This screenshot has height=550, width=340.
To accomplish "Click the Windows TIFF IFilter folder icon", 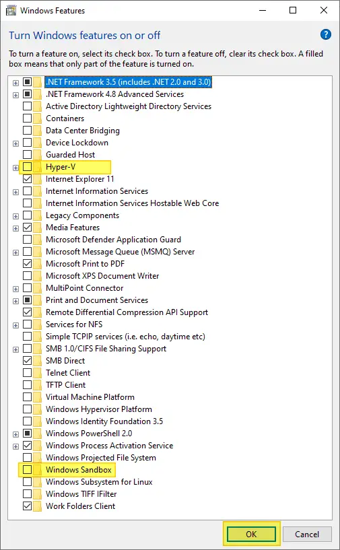I will click(x=38, y=494).
